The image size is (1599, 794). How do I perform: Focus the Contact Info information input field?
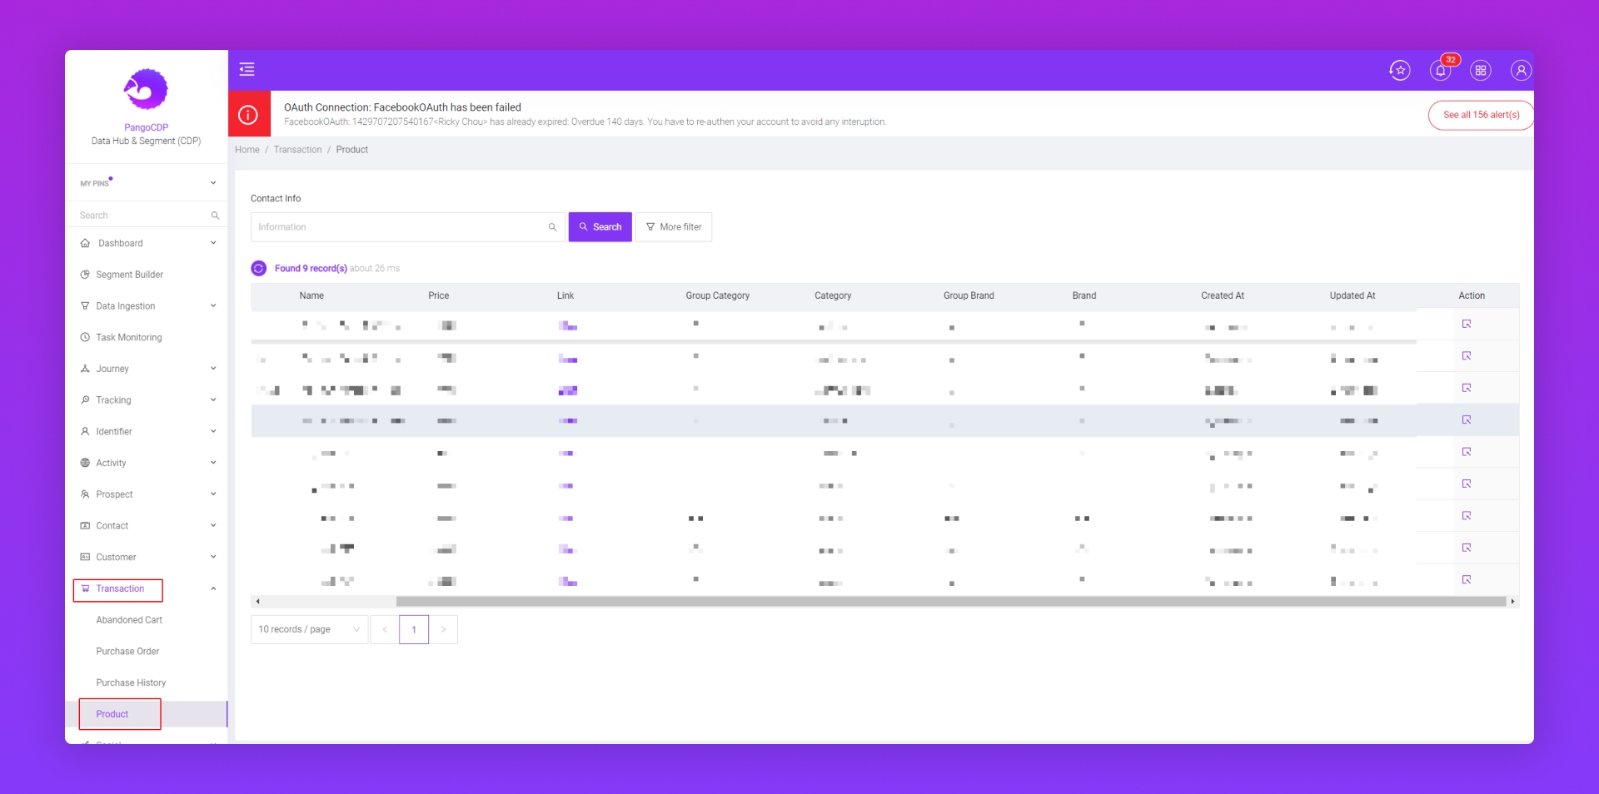click(x=401, y=227)
